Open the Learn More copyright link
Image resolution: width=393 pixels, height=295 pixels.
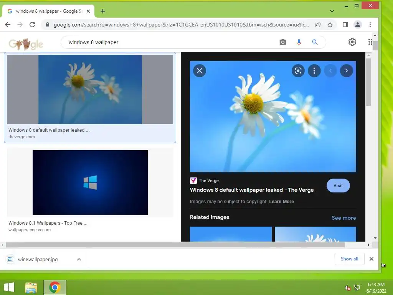(x=281, y=201)
